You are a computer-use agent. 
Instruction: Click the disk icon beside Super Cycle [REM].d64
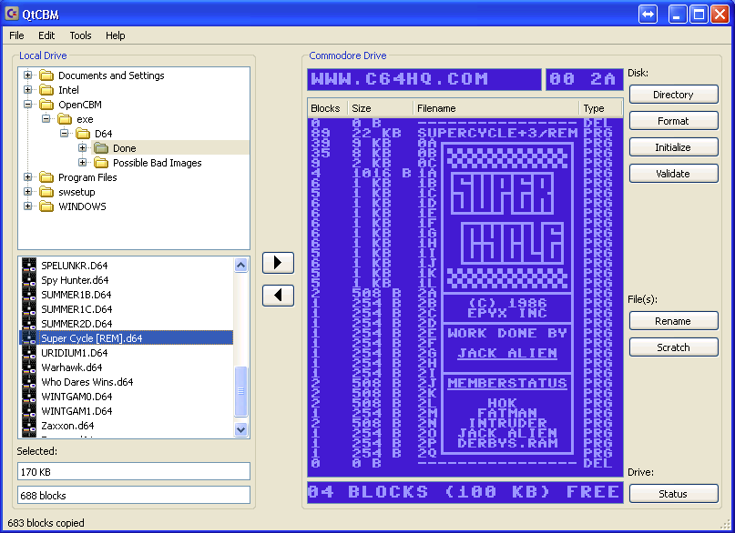coord(29,337)
